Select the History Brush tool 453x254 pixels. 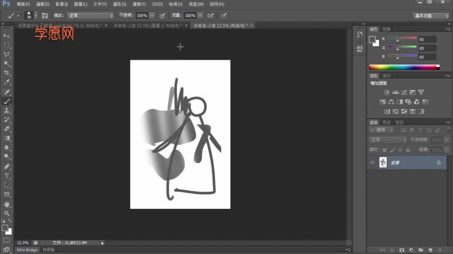6,120
